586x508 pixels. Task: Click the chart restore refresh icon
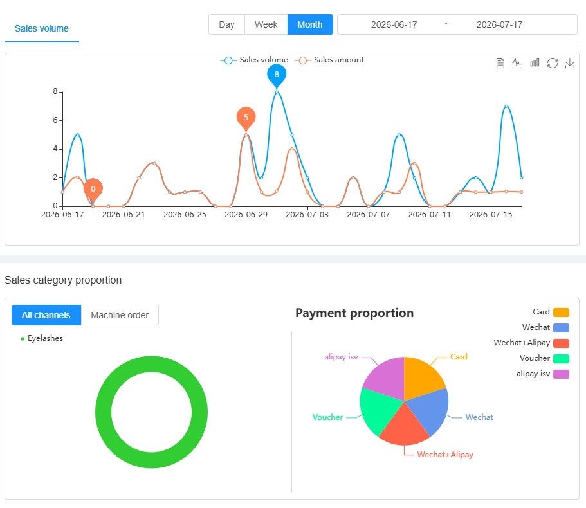[553, 63]
